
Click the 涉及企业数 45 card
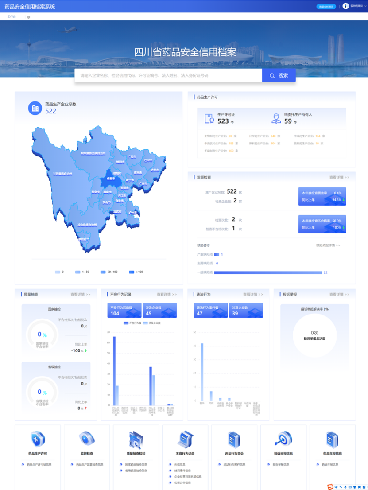159,310
